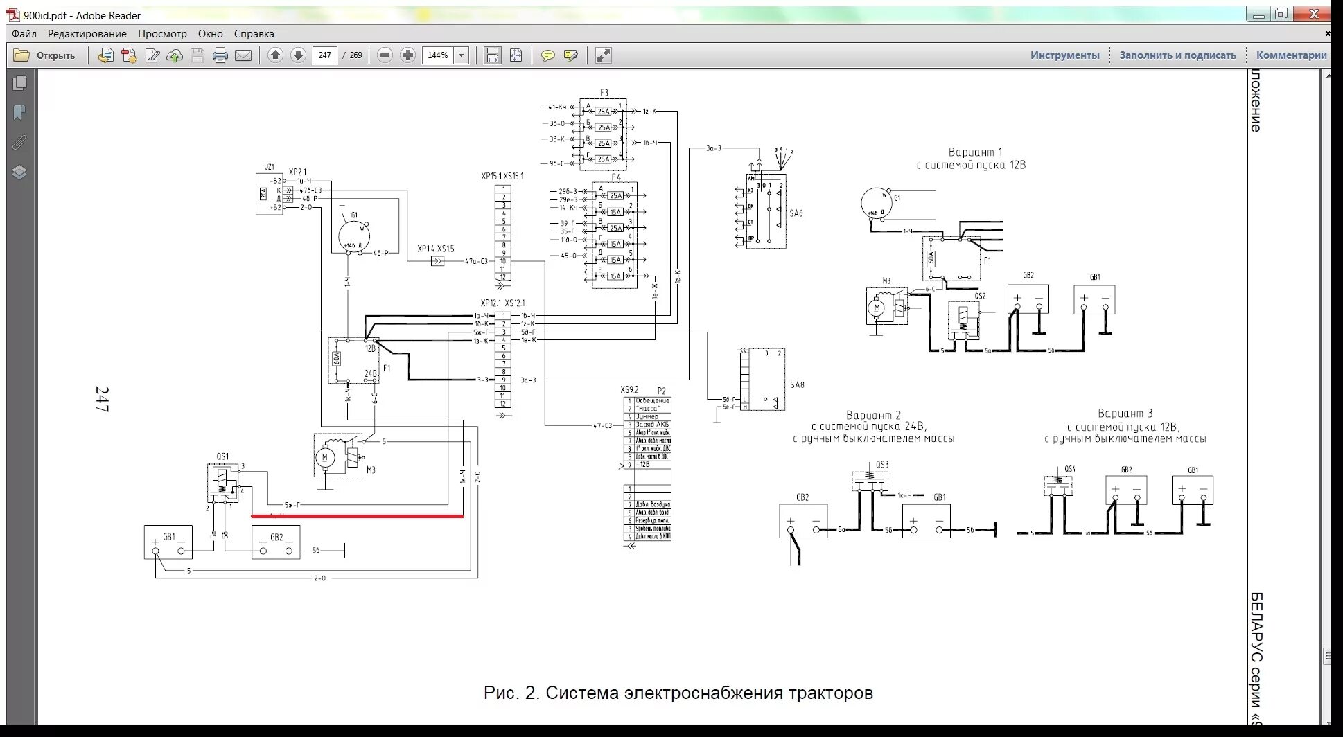1343x737 pixels.
Task: Click the total pages text 269
Action: tap(356, 55)
